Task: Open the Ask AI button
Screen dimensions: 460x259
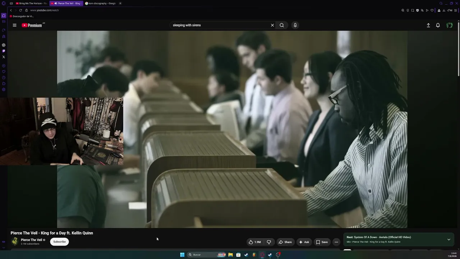Action: coord(304,242)
